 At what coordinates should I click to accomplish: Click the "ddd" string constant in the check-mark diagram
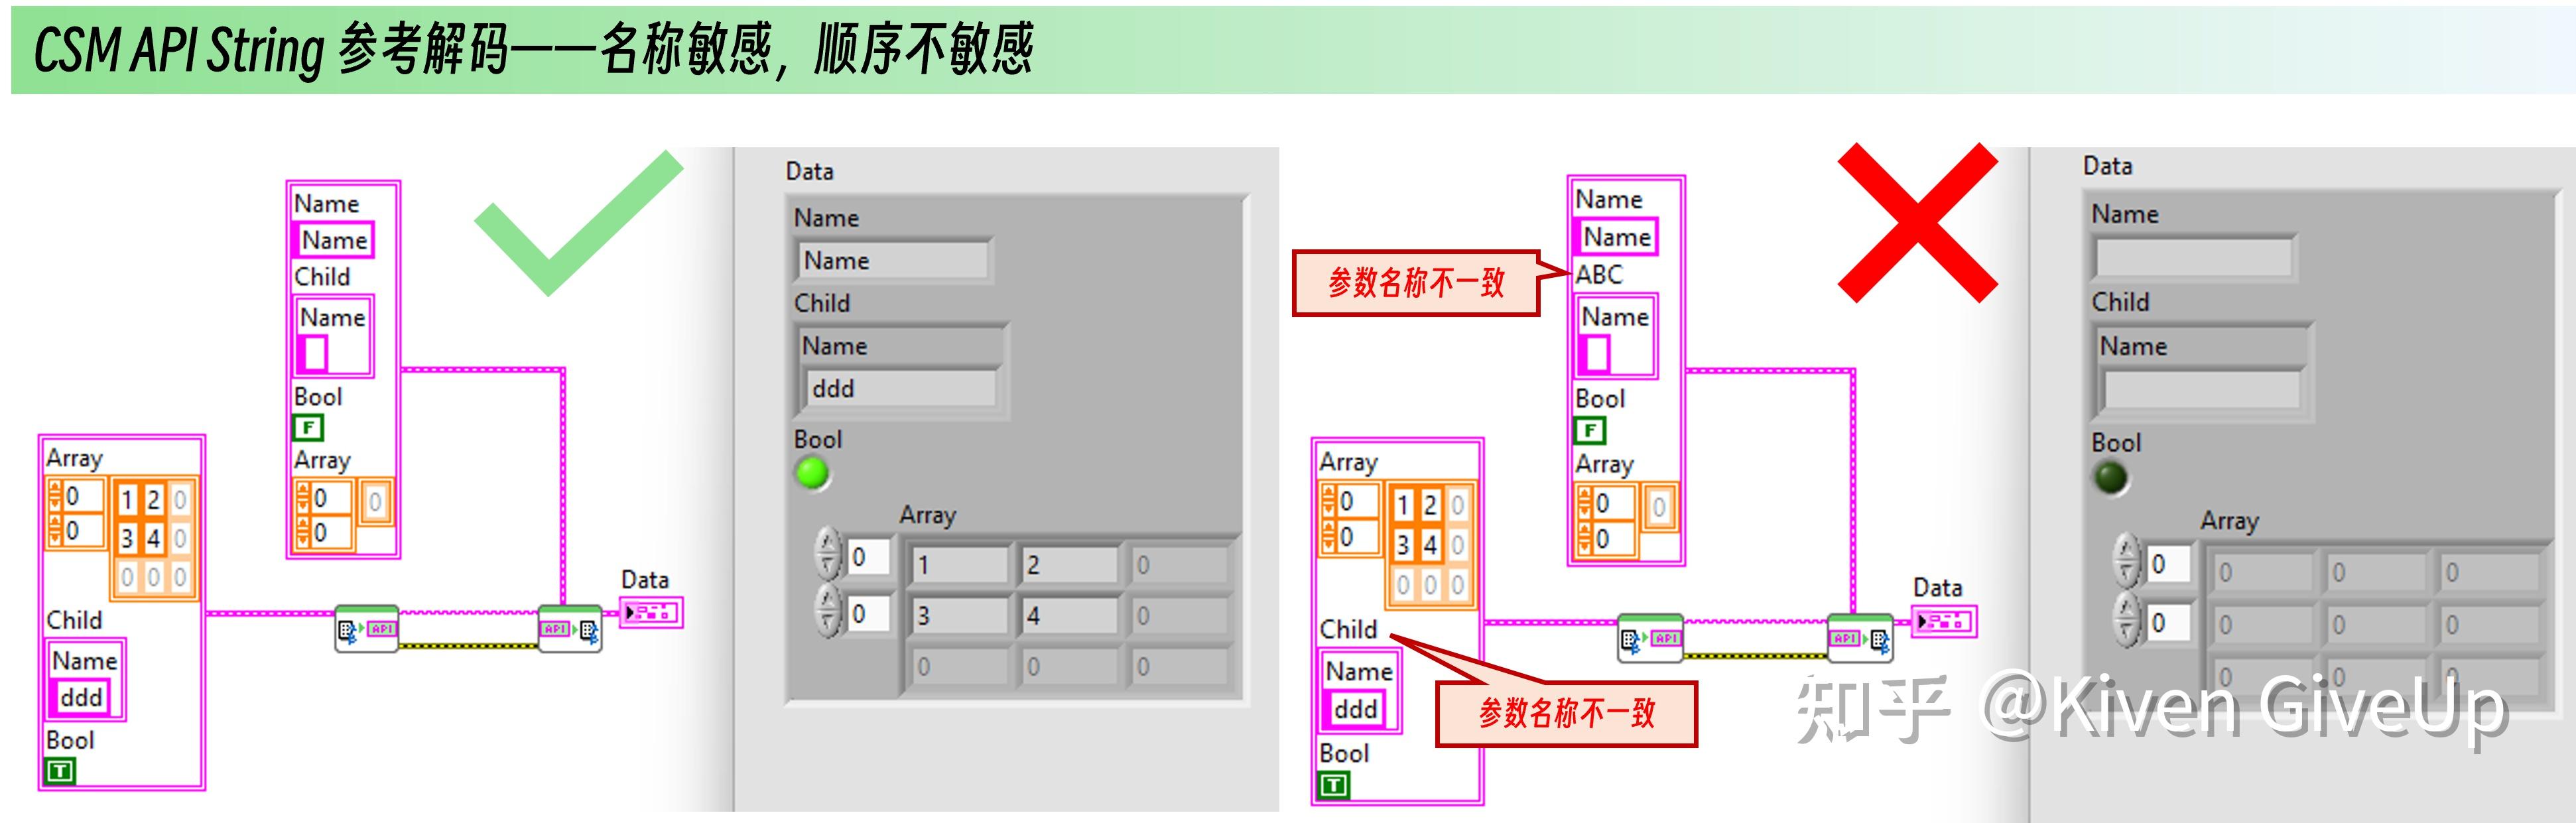coord(80,697)
